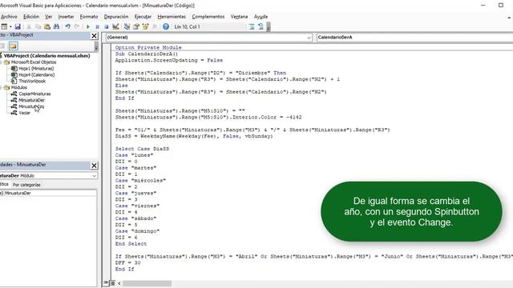
Task: Toggle Folders icon in the Project panel
Action: (13, 46)
